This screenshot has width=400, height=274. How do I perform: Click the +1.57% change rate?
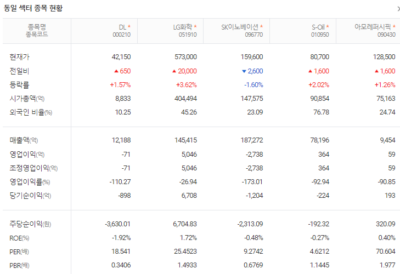(x=120, y=85)
